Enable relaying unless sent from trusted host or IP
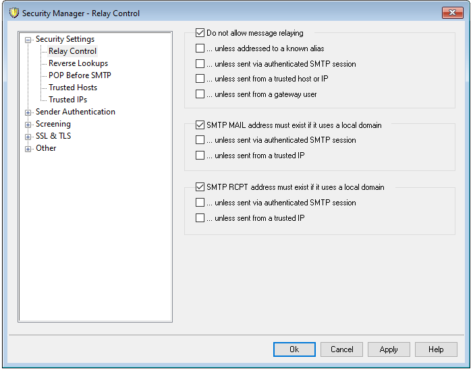 point(200,79)
